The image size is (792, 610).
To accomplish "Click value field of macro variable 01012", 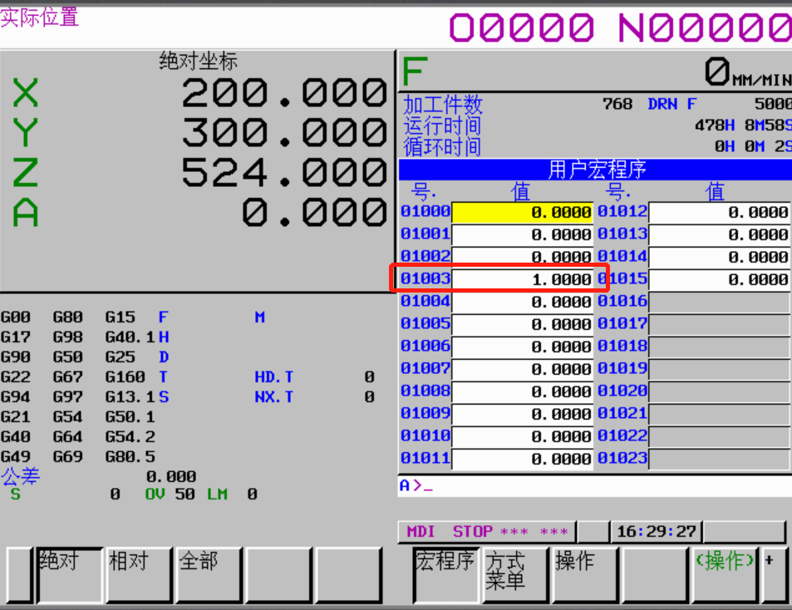I will [719, 212].
